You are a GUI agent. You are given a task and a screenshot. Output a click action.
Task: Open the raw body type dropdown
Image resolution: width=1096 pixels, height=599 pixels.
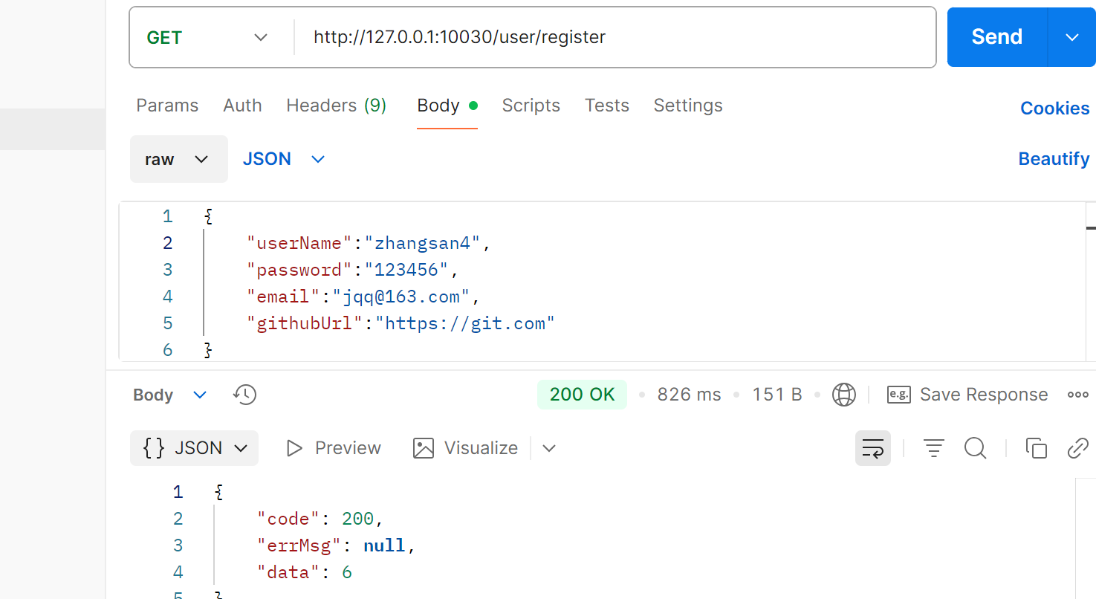[x=179, y=159]
